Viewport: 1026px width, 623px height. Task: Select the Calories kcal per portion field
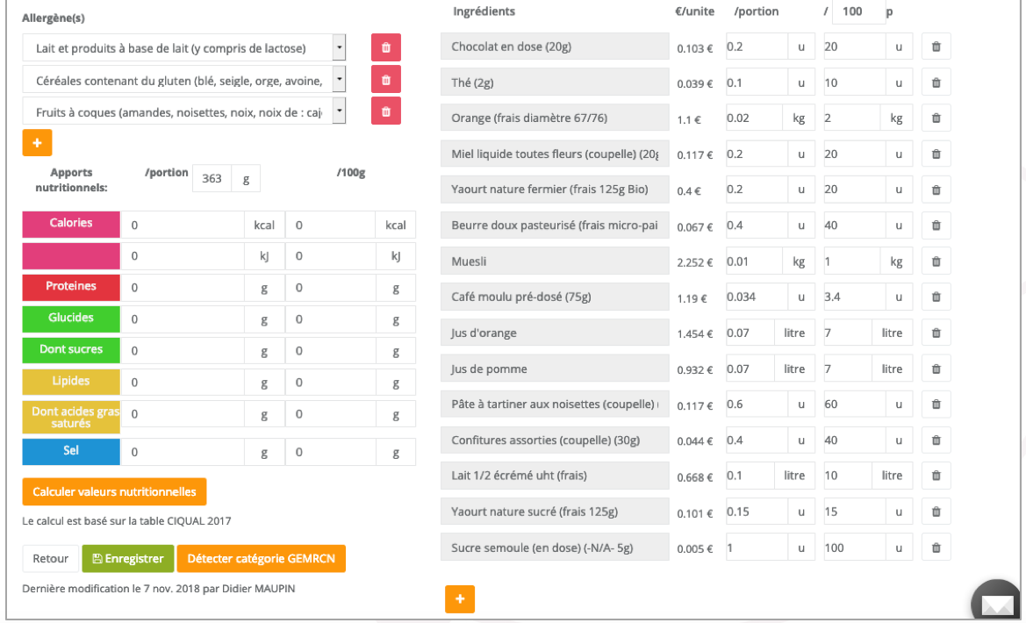pyautogui.click(x=183, y=226)
